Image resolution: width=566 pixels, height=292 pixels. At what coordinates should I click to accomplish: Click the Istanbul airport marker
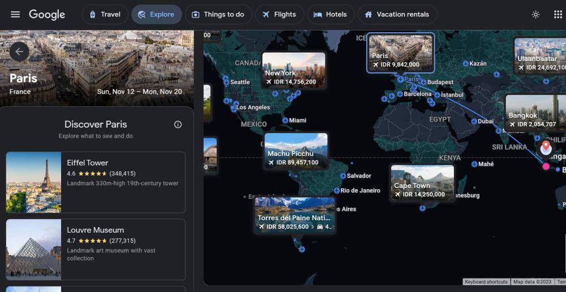[438, 95]
